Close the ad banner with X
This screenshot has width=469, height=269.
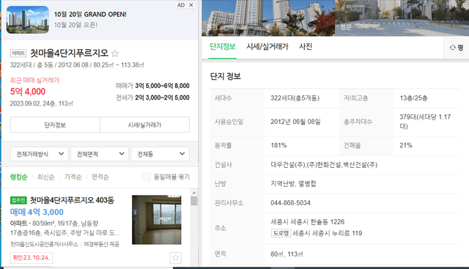pos(191,5)
